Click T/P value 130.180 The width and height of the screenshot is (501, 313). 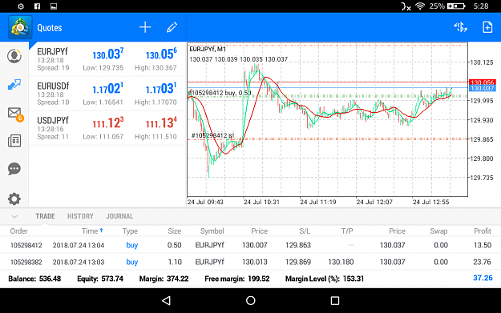pos(341,262)
